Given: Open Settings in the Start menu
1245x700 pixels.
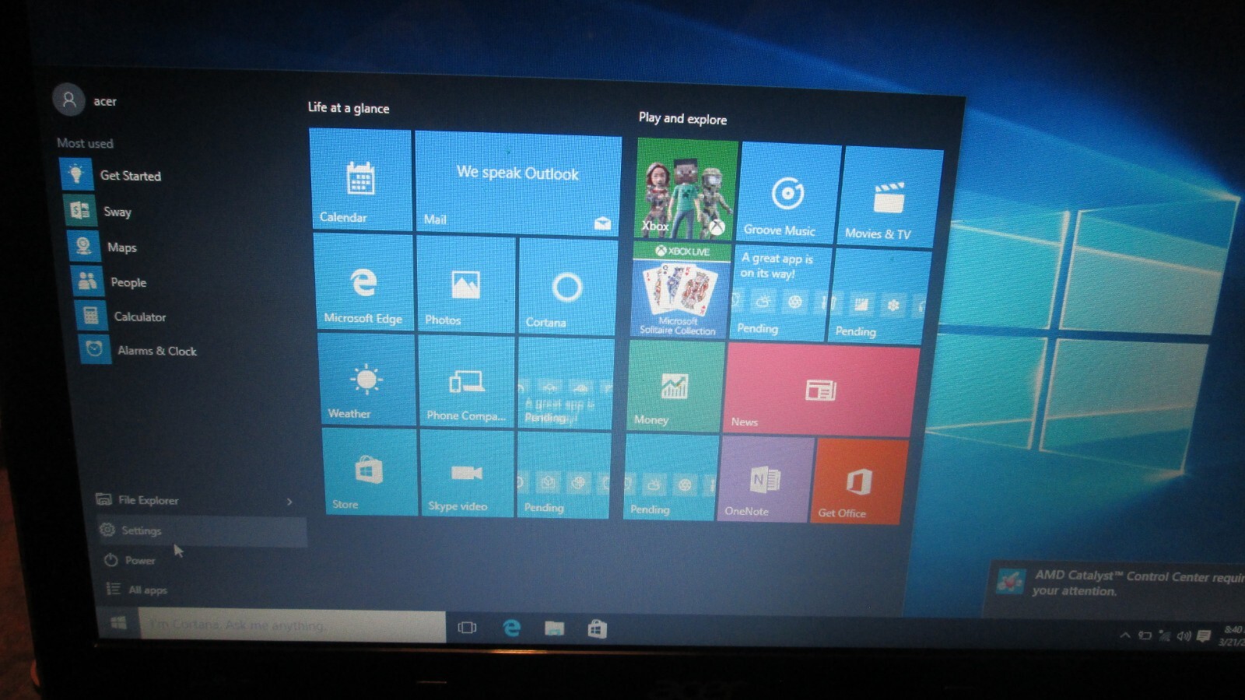Looking at the screenshot, I should [202, 530].
